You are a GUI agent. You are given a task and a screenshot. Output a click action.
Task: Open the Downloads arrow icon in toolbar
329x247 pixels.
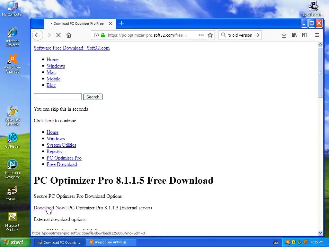click(x=284, y=35)
